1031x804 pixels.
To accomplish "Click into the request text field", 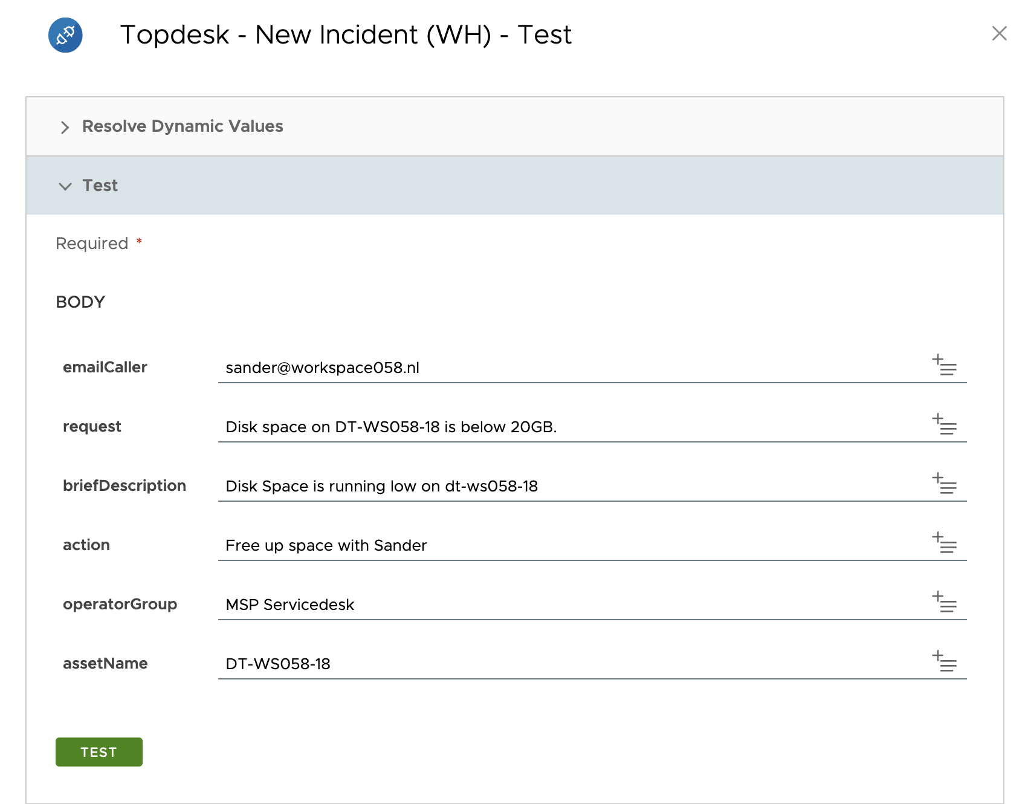I will pos(568,427).
